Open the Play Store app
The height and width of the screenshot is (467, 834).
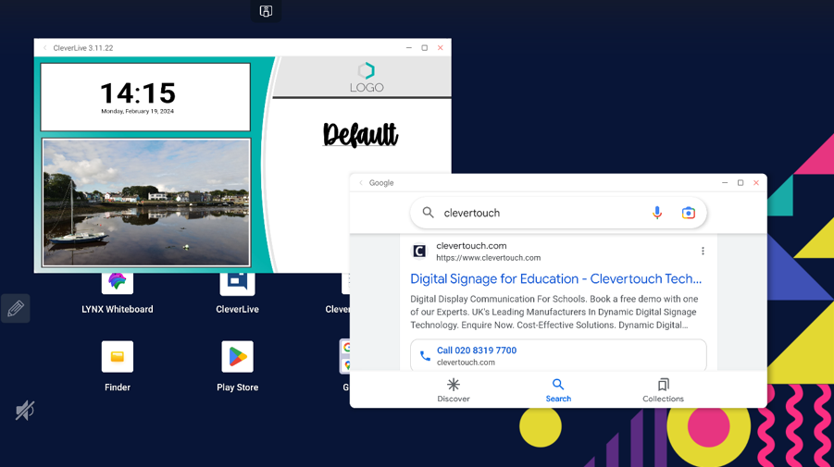pyautogui.click(x=237, y=357)
